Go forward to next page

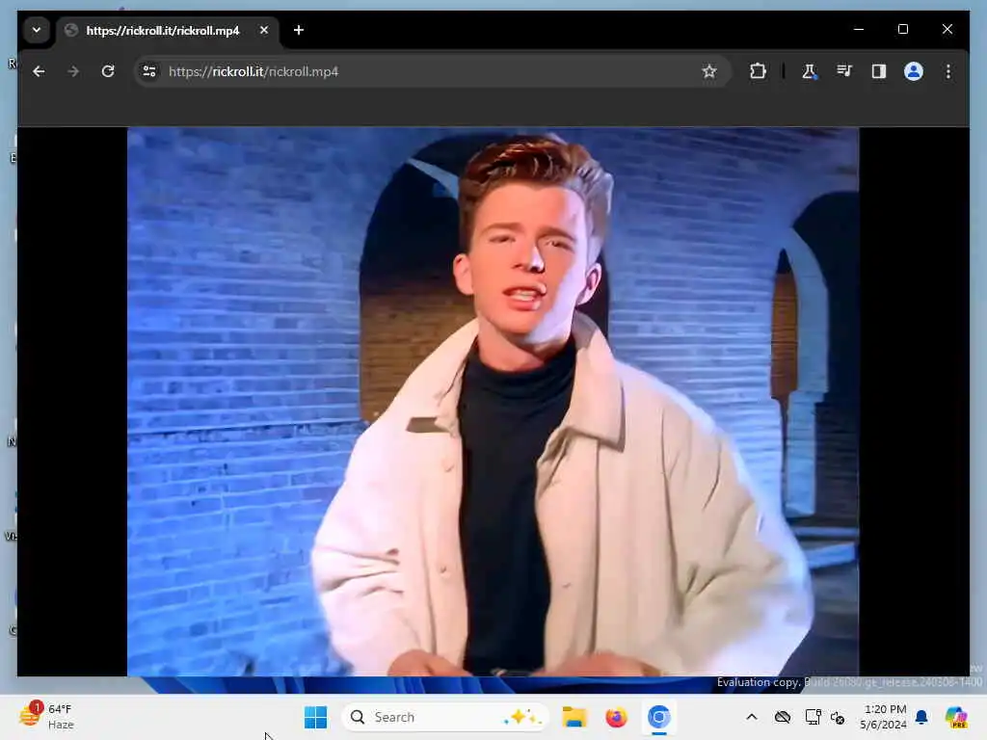tap(73, 71)
